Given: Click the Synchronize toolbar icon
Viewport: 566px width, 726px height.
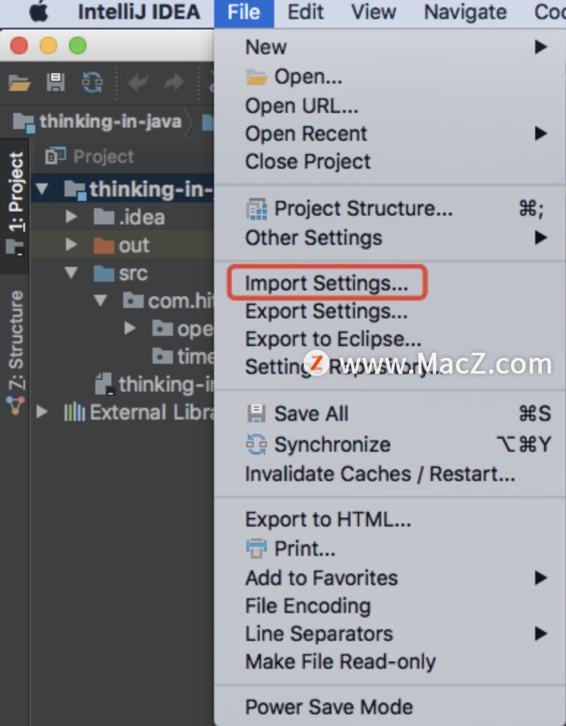Looking at the screenshot, I should click(x=92, y=82).
